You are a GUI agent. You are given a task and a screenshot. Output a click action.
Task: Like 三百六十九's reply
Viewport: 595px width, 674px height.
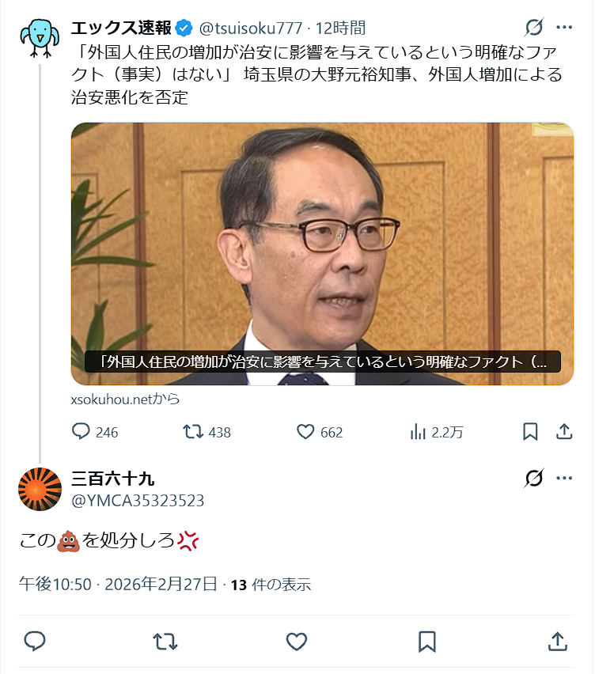point(297,642)
